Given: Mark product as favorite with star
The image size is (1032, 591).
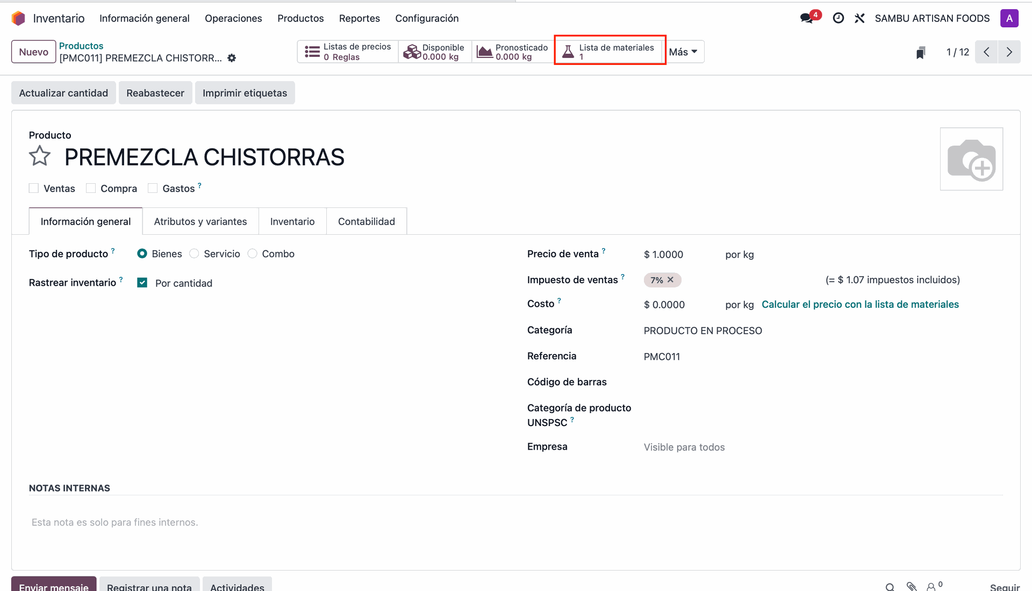Looking at the screenshot, I should point(40,156).
